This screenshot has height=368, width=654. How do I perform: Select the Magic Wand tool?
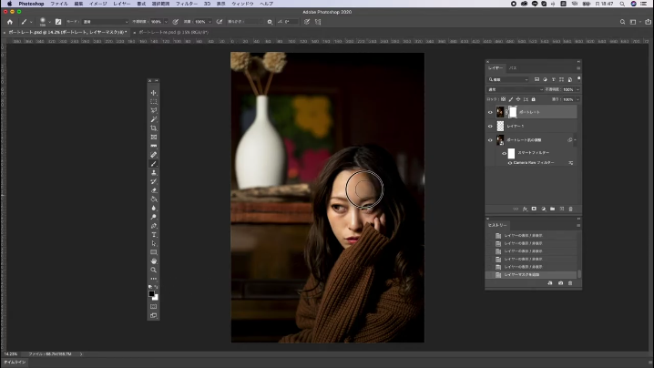(x=154, y=119)
